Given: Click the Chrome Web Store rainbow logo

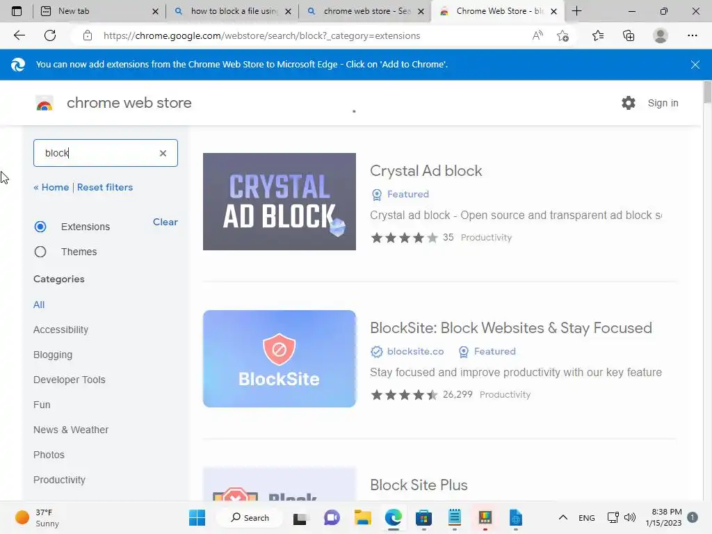Looking at the screenshot, I should point(44,103).
